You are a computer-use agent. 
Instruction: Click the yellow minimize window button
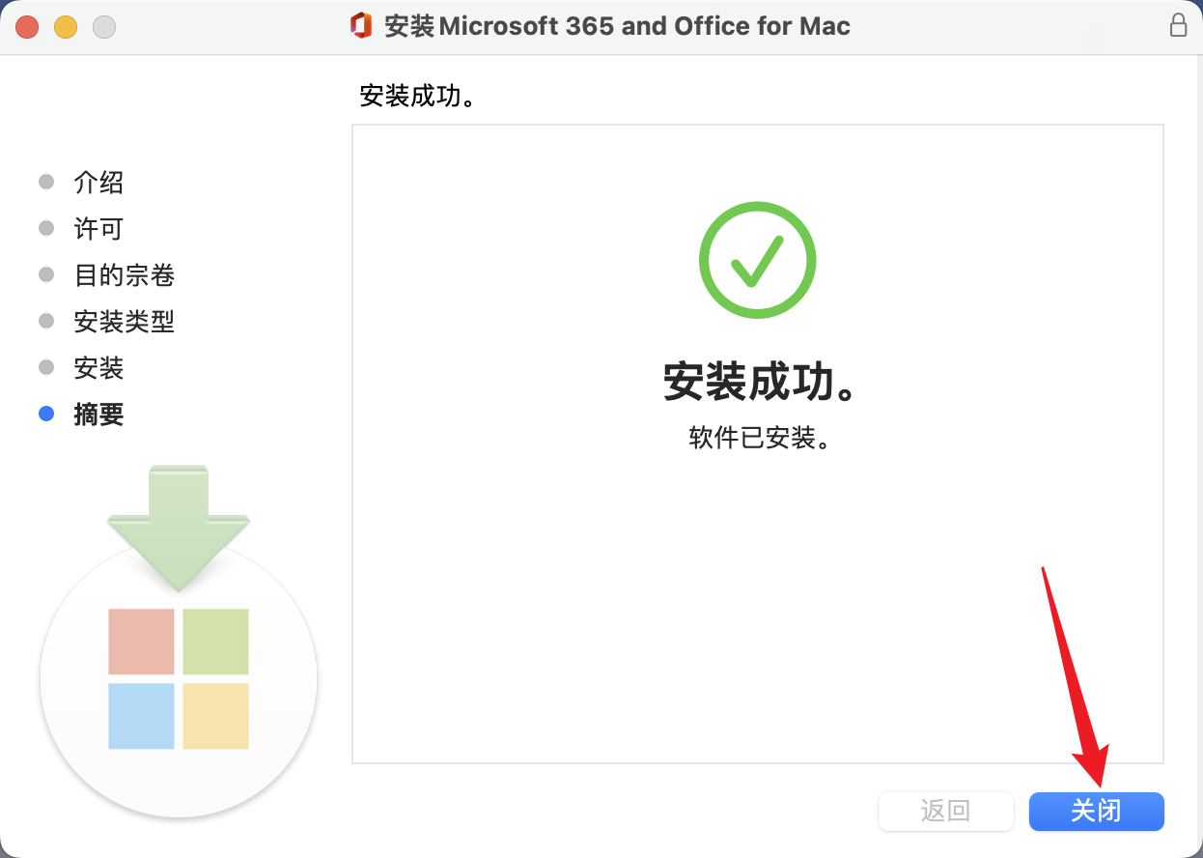click(66, 27)
